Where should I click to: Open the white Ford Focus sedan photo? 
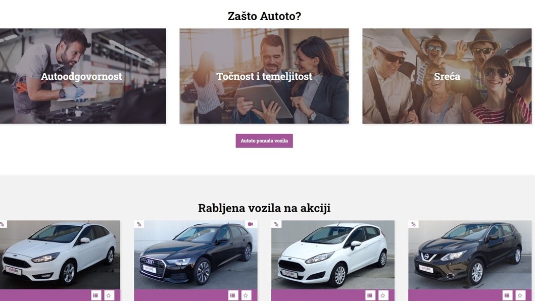(x=60, y=255)
